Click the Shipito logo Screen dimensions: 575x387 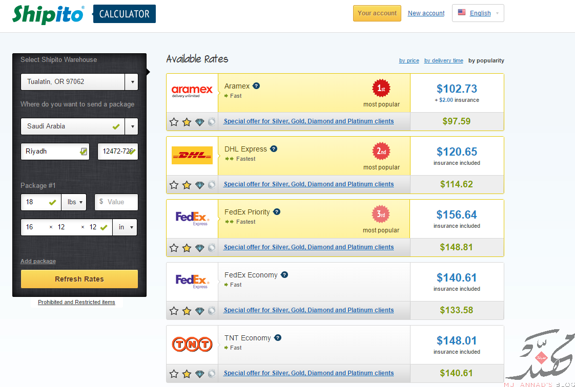point(48,15)
